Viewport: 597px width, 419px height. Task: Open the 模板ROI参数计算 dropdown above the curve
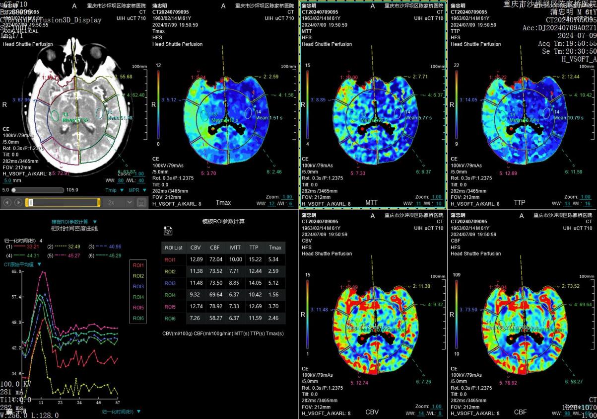tap(95, 222)
